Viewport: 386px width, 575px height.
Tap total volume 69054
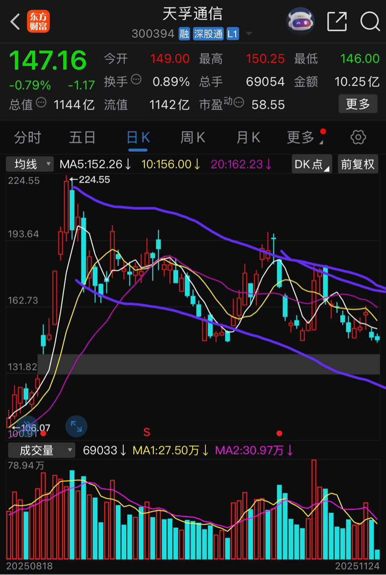pyautogui.click(x=265, y=82)
